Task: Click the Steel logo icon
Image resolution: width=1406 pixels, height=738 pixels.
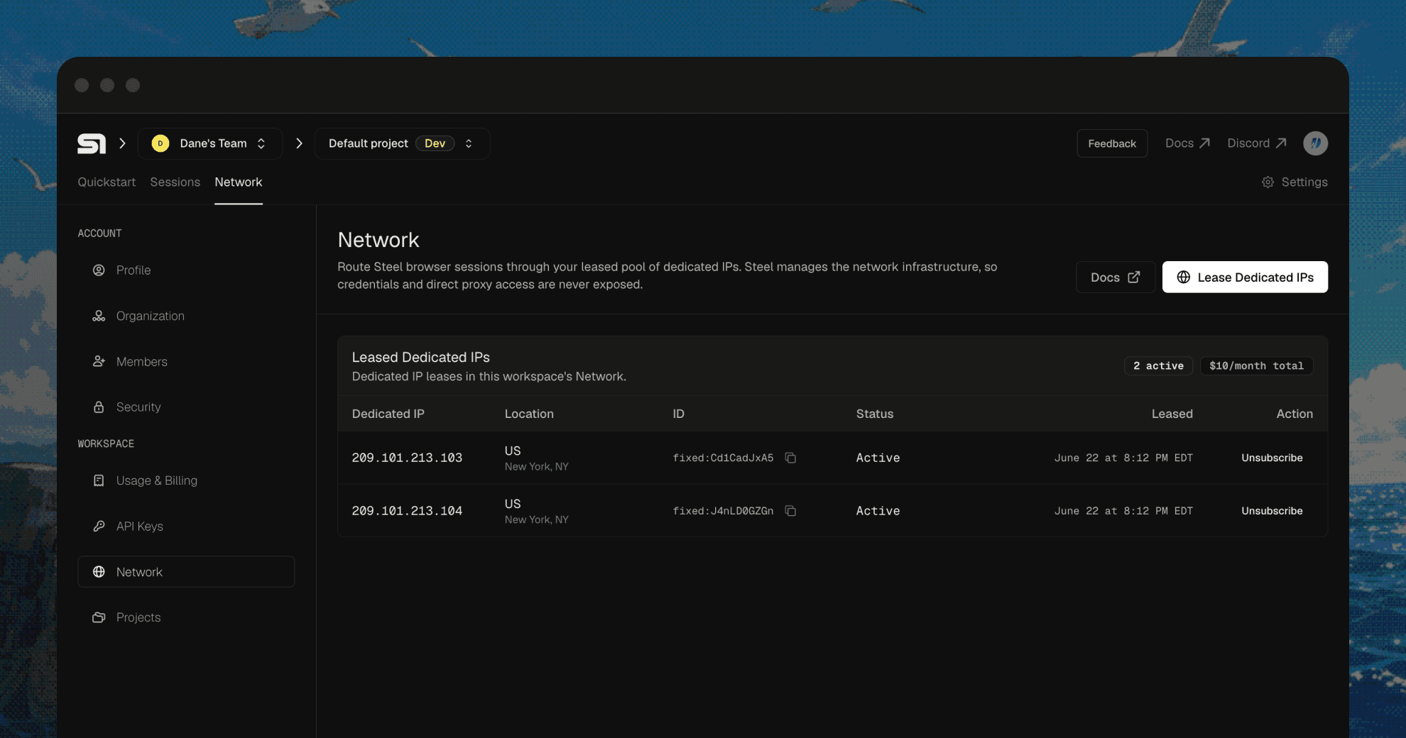Action: point(92,143)
